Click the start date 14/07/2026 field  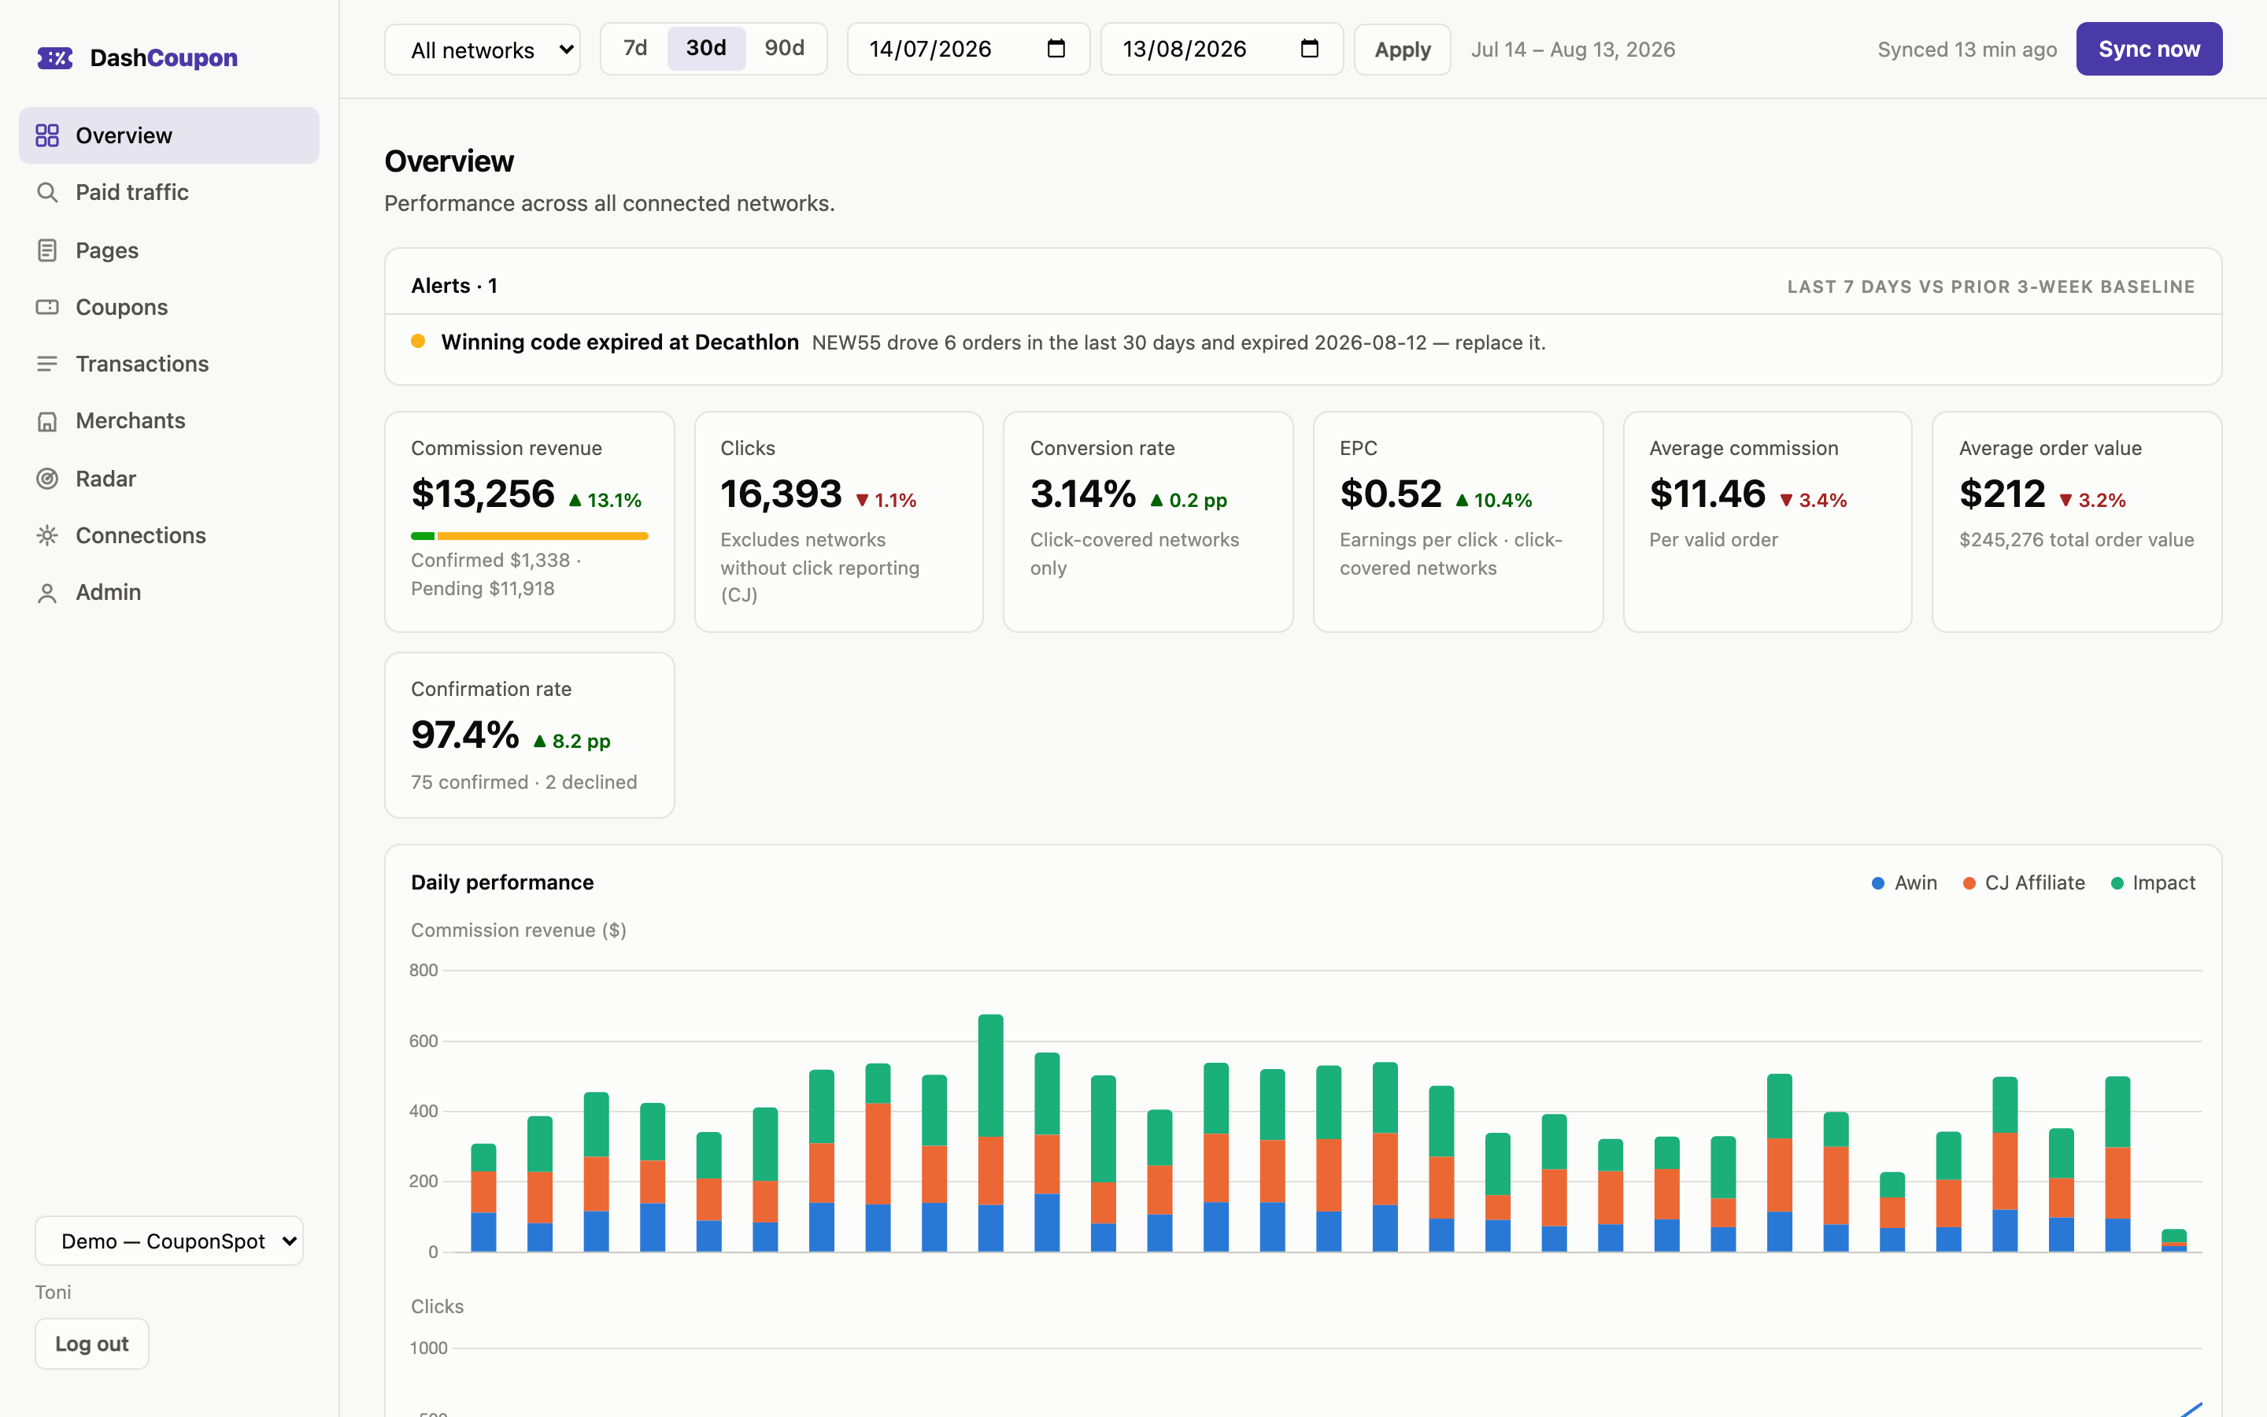click(967, 49)
